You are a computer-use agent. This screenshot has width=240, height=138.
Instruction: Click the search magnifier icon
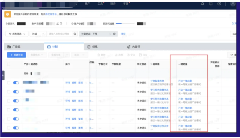tap(75, 34)
